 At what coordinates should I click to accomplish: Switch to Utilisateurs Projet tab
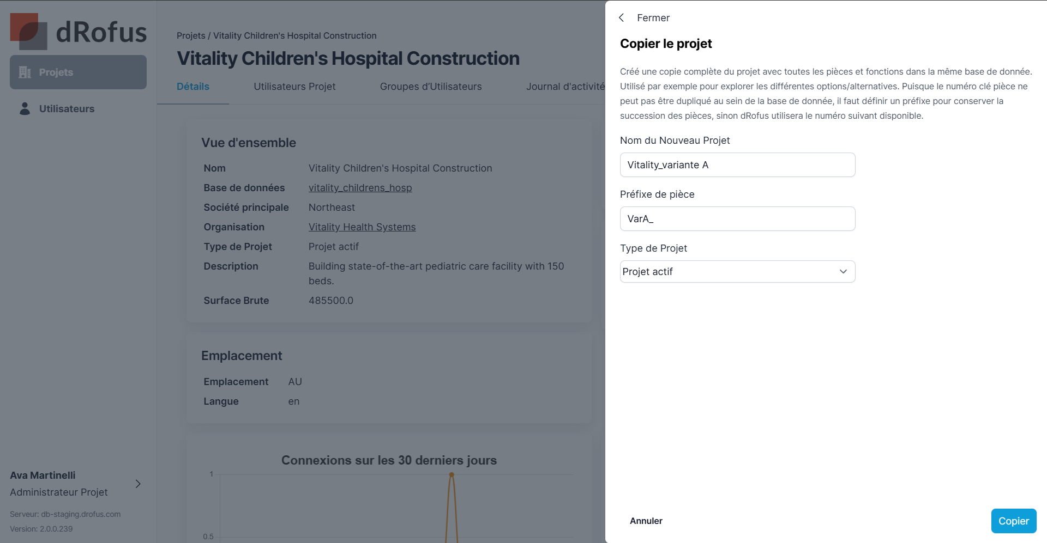point(294,87)
